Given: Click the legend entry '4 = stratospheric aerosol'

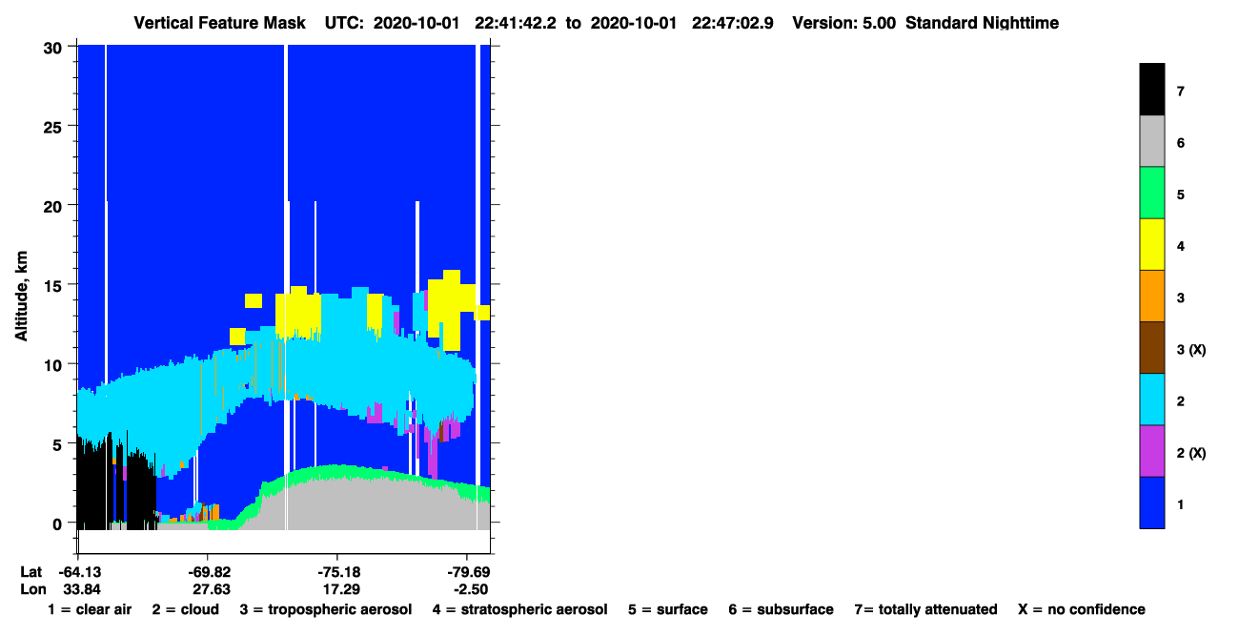Looking at the screenshot, I should pyautogui.click(x=519, y=609).
